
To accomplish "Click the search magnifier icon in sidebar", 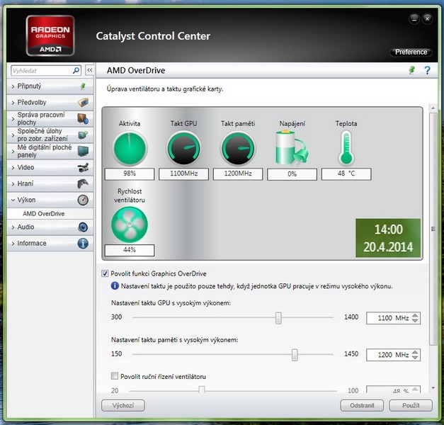I will tap(76, 71).
